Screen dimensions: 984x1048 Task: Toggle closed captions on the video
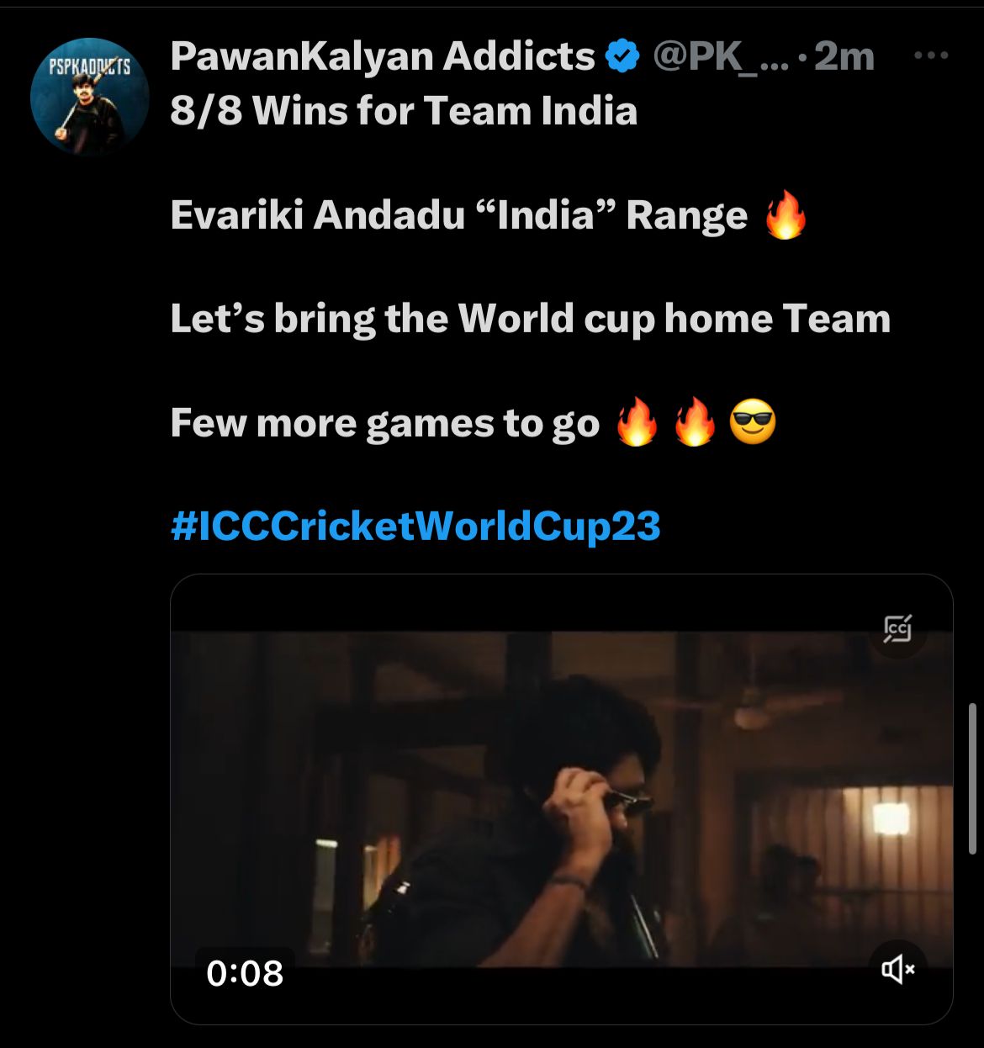pyautogui.click(x=898, y=628)
